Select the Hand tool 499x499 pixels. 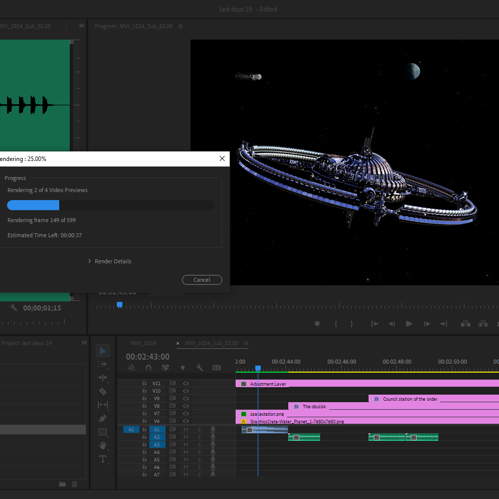coord(103,445)
